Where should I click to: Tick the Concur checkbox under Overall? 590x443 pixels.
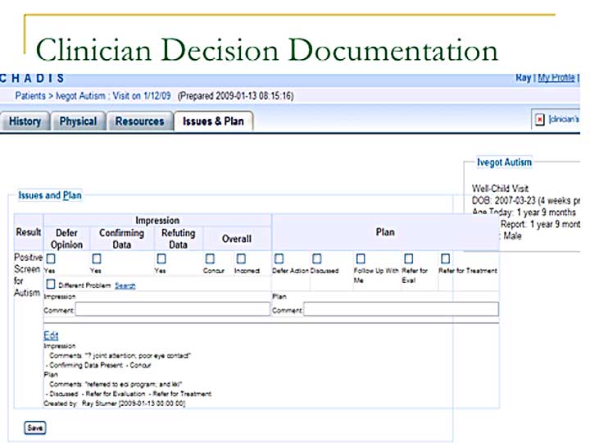point(210,258)
